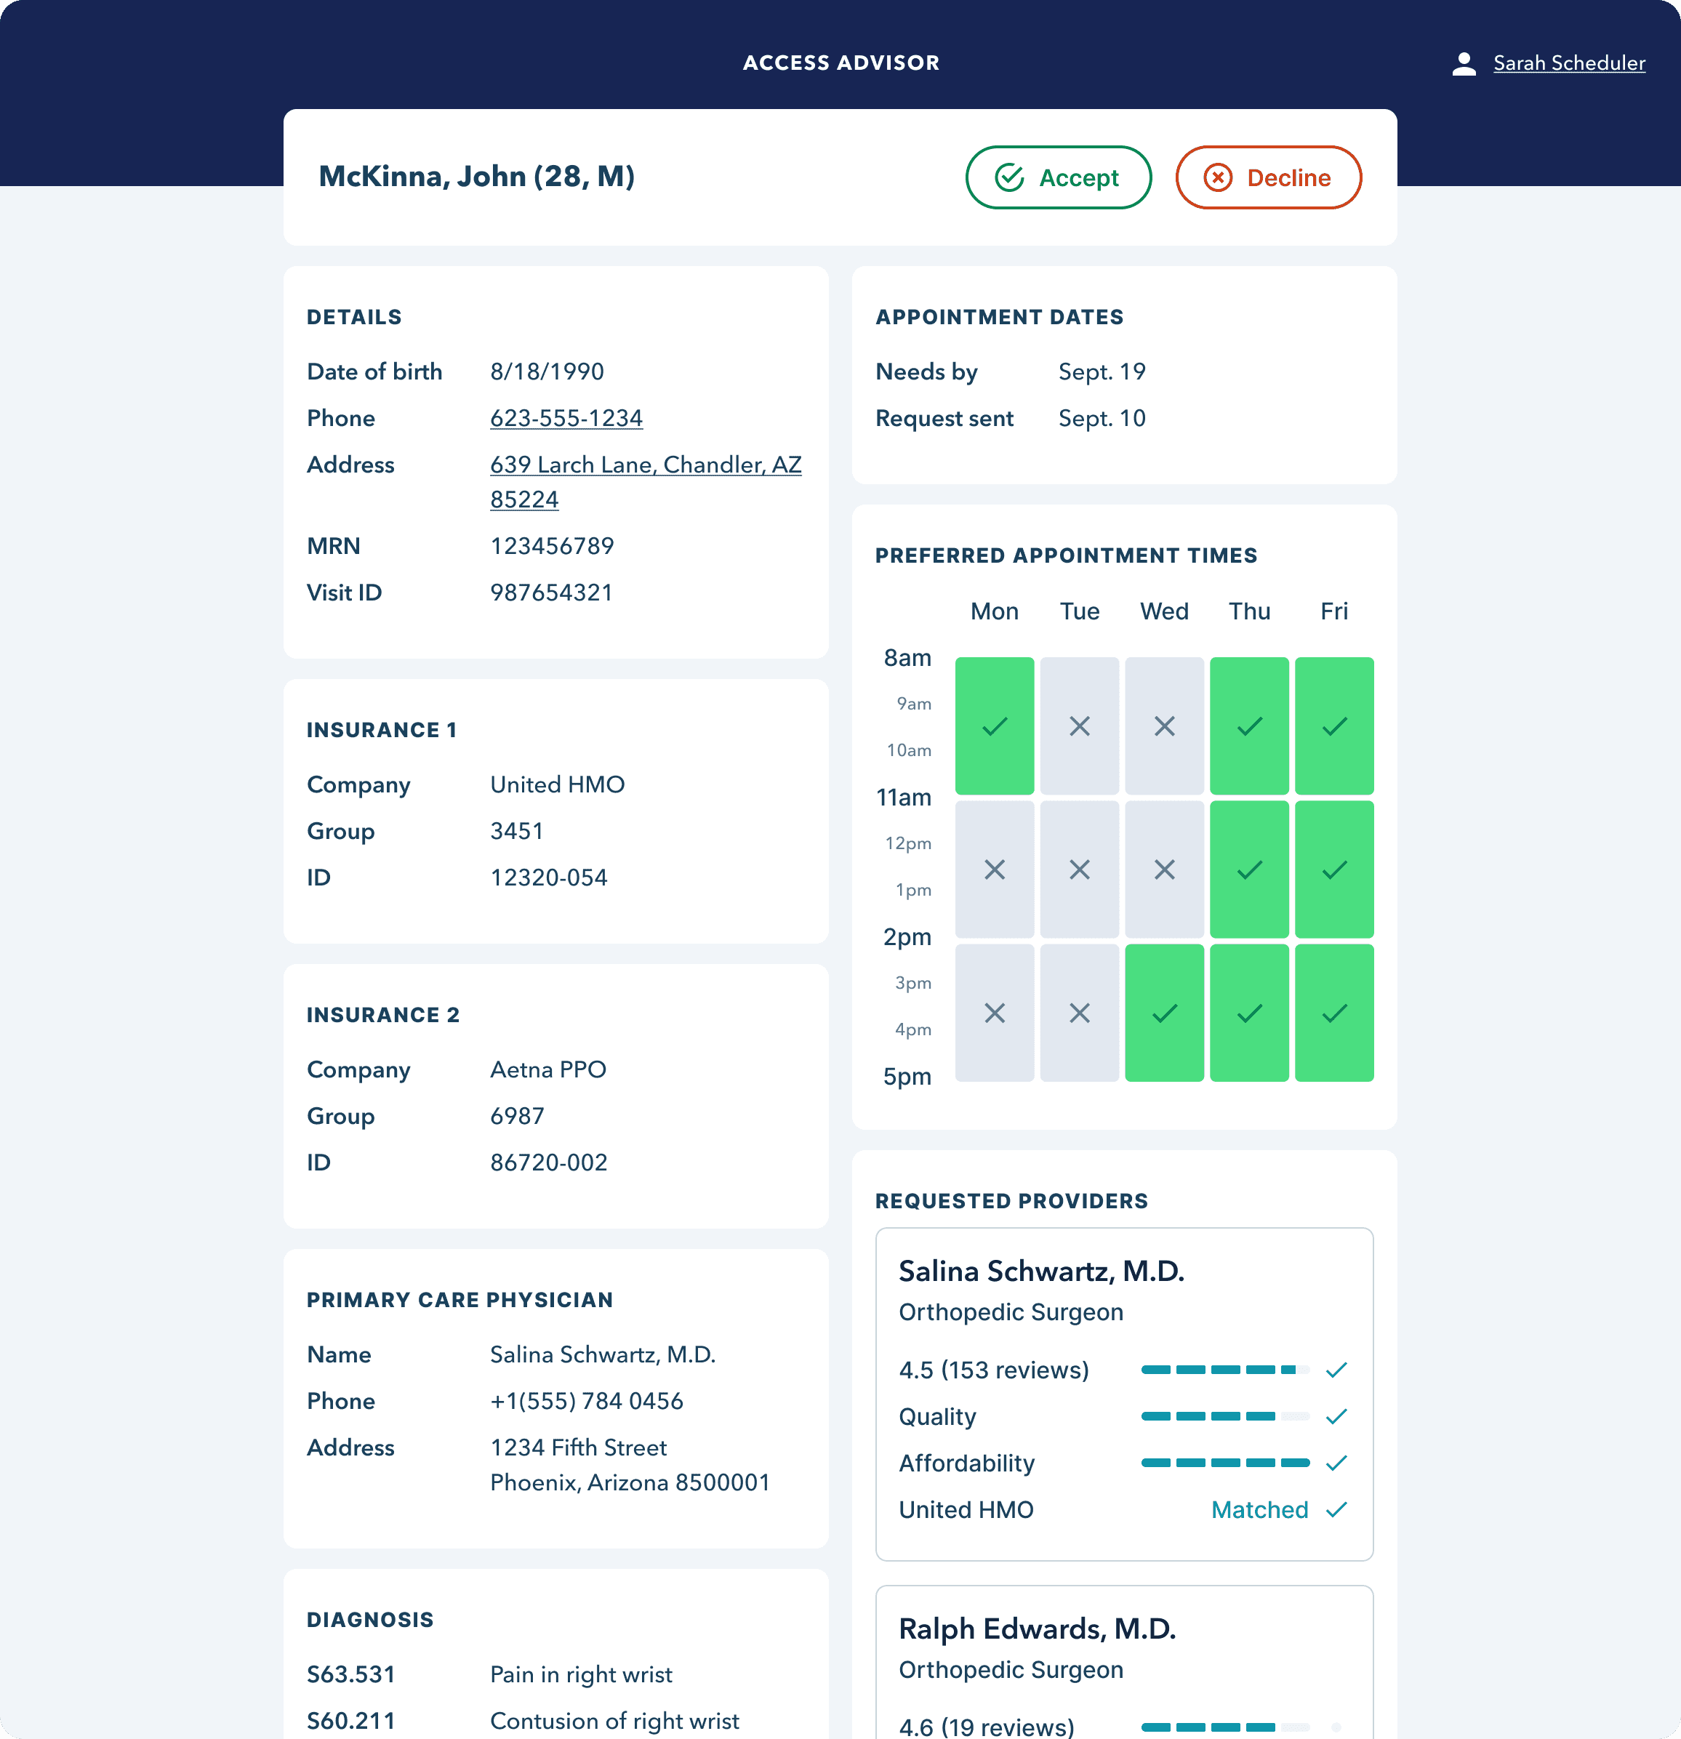Open the 639 Larch Lane address link
The height and width of the screenshot is (1739, 1681).
coord(645,464)
